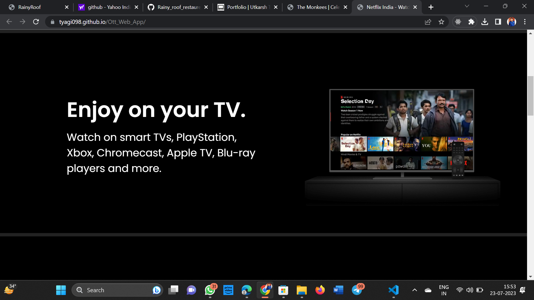
Task: Open Prime Video from taskbar
Action: tap(228, 290)
